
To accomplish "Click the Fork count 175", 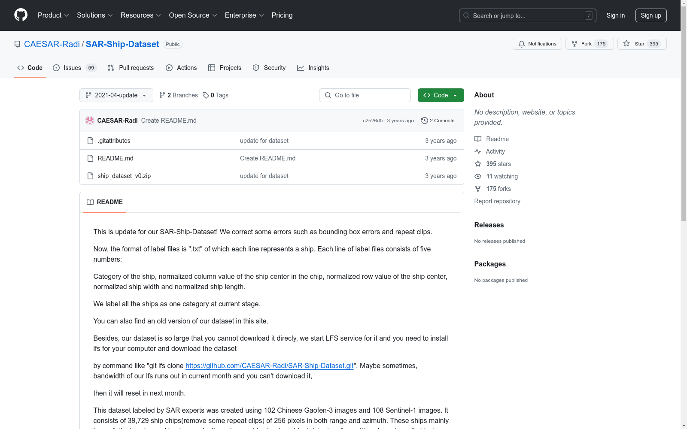I will (x=601, y=44).
